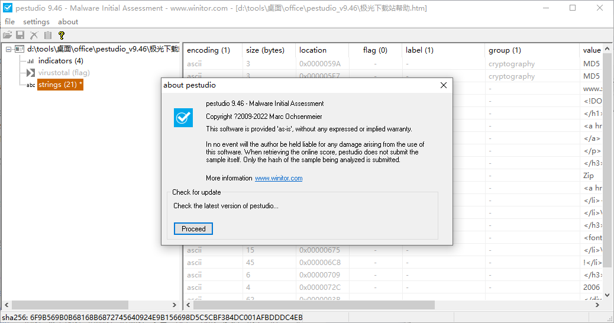The height and width of the screenshot is (323, 614).
Task: Open the file menu
Action: point(10,22)
